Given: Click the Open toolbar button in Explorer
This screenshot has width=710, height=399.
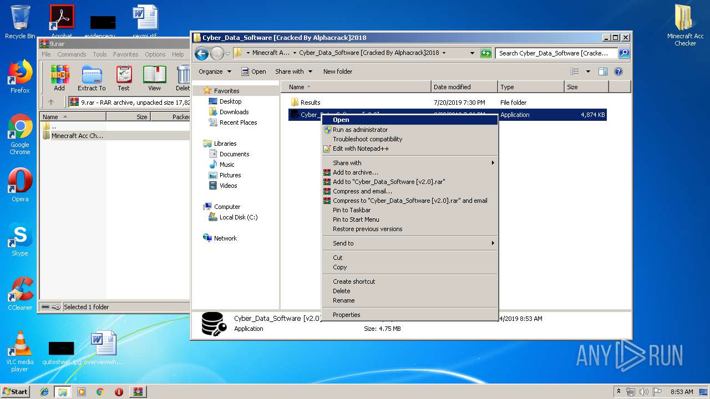Looking at the screenshot, I should tap(253, 71).
